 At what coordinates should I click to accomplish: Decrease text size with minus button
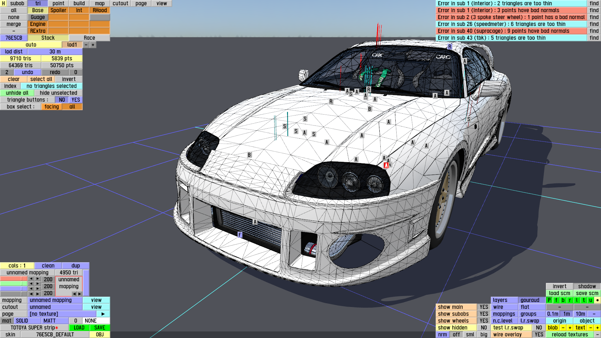590,328
